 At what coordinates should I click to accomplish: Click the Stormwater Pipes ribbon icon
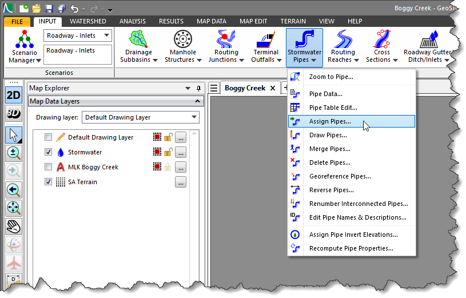(304, 47)
